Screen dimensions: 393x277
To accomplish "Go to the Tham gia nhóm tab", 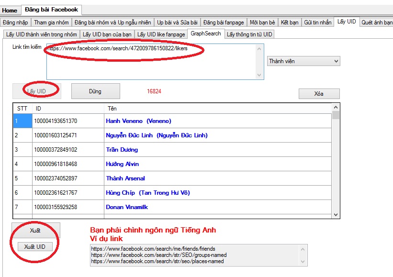I will [51, 22].
